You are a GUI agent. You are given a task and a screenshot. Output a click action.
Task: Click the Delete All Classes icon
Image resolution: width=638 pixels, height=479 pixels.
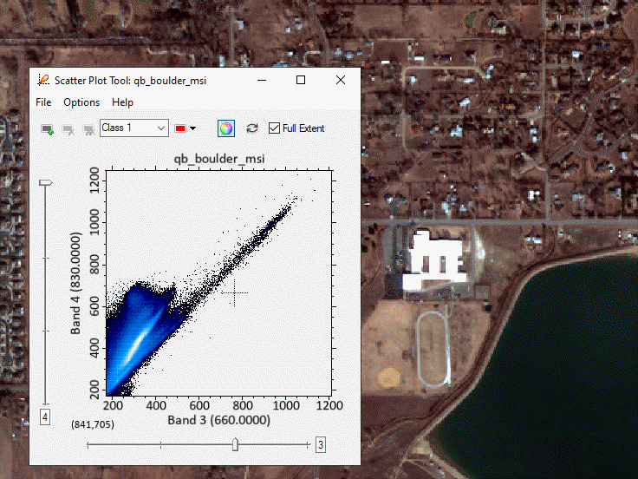coord(88,129)
